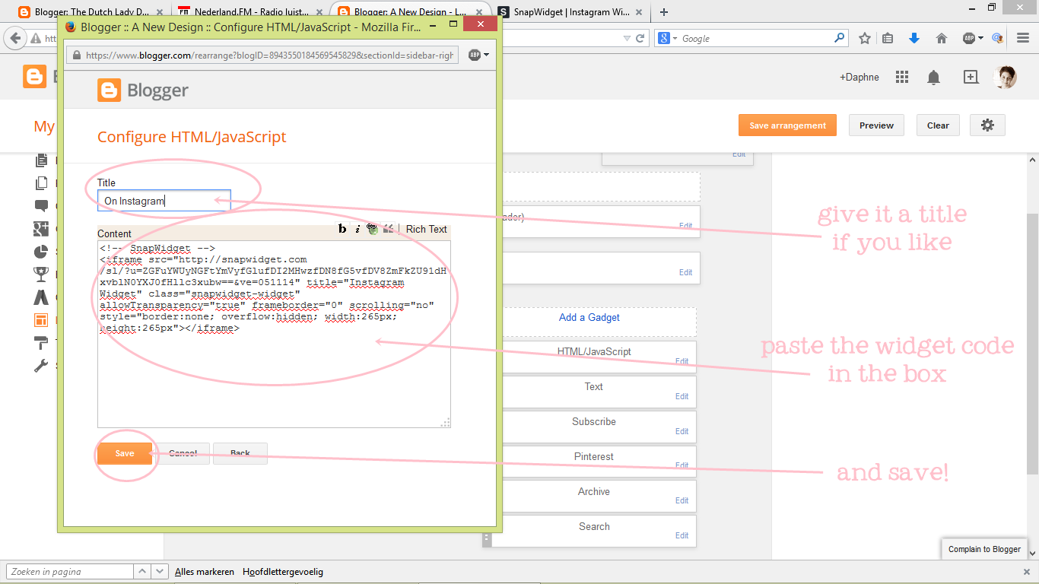Click the find bar next match down arrow
The image size is (1039, 584).
coord(160,572)
